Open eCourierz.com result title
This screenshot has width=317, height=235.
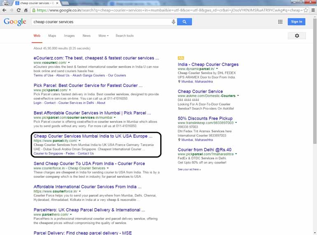click(x=96, y=58)
